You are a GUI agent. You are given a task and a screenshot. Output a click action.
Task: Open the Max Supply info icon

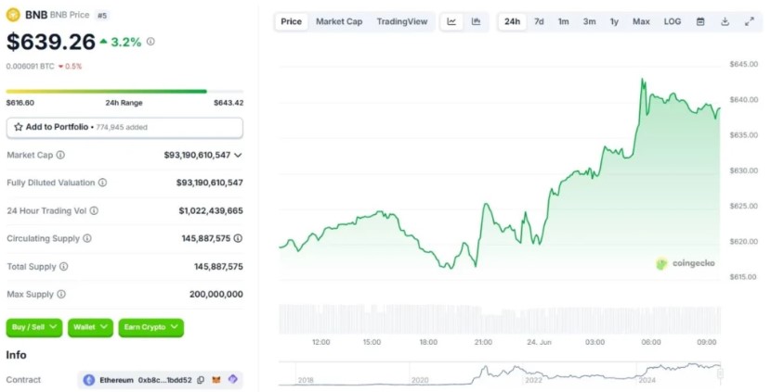61,295
